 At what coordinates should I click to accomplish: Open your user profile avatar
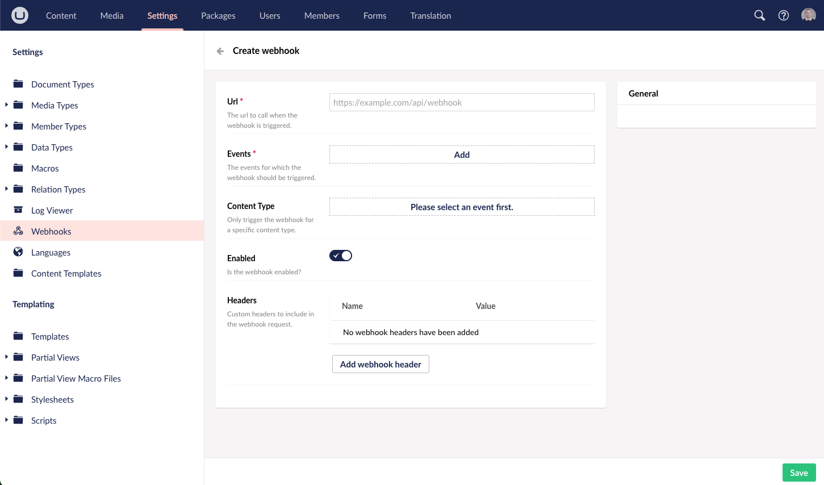(808, 15)
